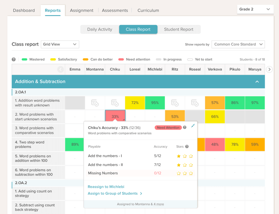
Task: Click help icon next to Need Attention badge
Action: (x=185, y=127)
